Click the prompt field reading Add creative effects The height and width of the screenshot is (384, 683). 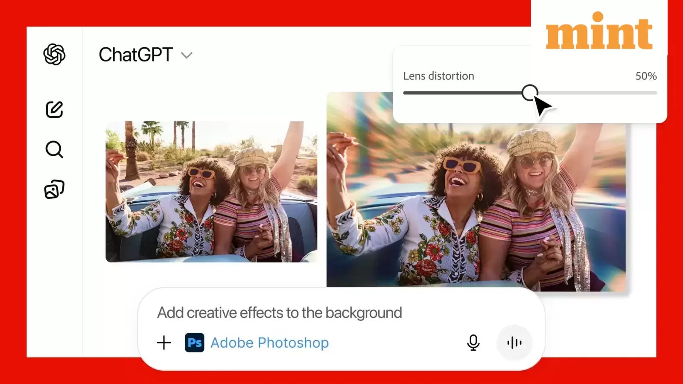coord(280,312)
